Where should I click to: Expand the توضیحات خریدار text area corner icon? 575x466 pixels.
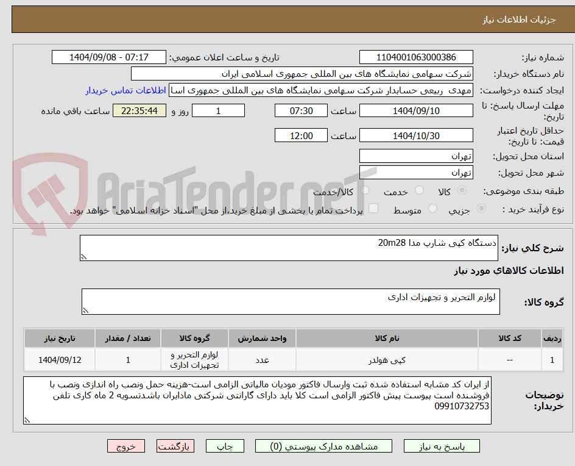point(26,420)
